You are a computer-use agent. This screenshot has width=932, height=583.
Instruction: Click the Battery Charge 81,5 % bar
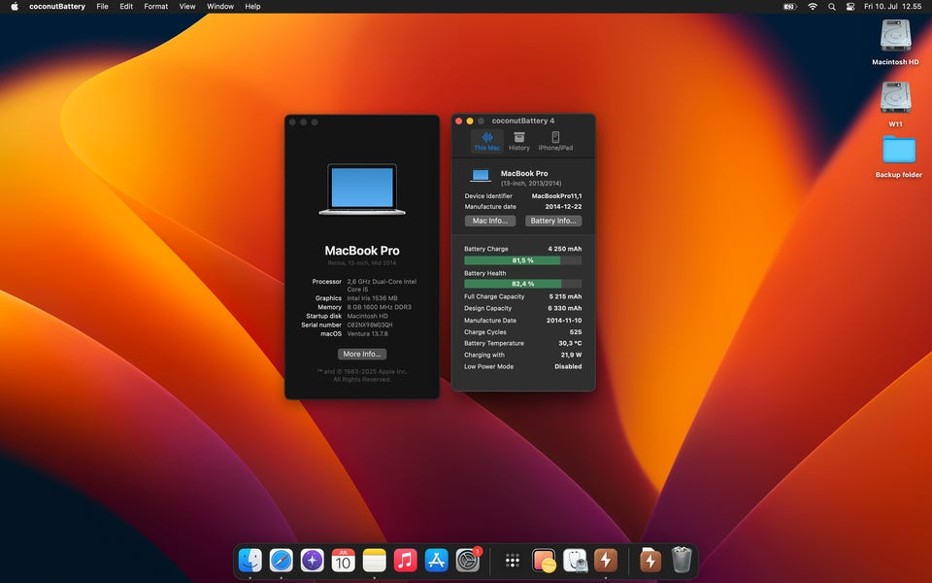[522, 260]
